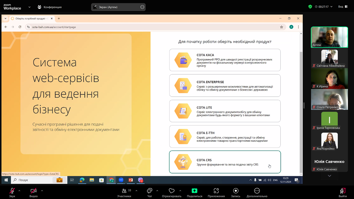Open Viber from taskbar
The height and width of the screenshot is (199, 354).
click(x=140, y=180)
